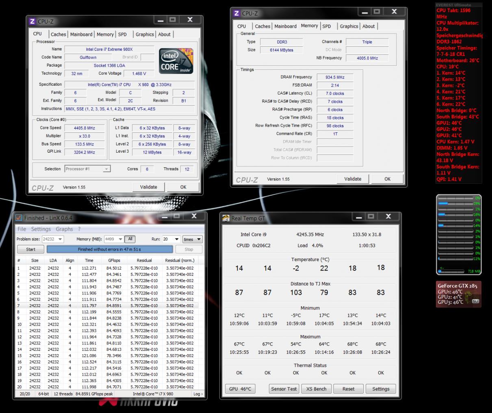This screenshot has height=413, width=492.
Task: Click the All memory button in LinX
Action: 130,239
